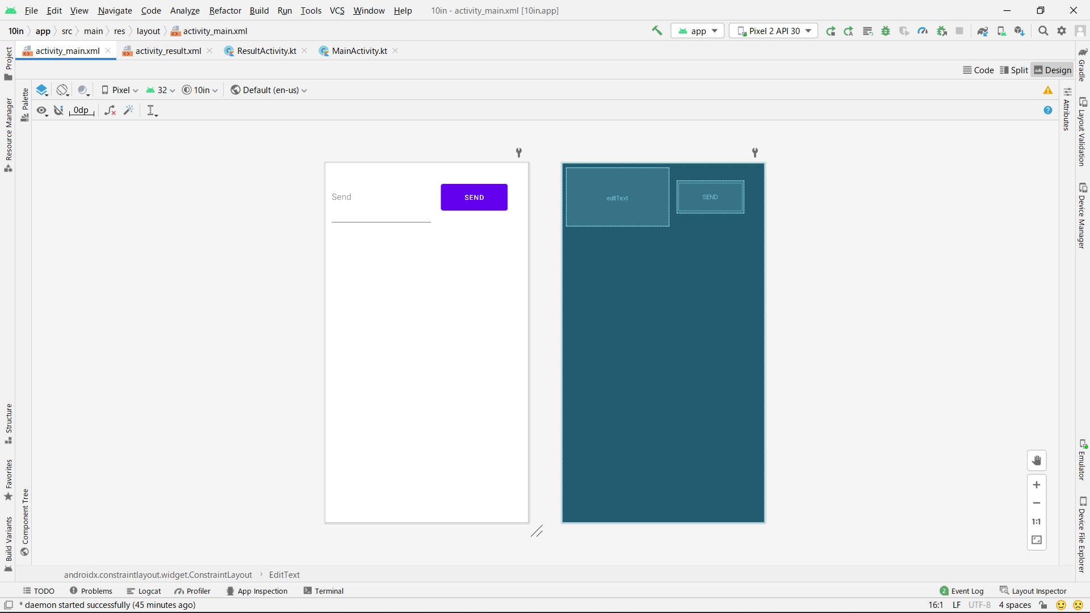Toggle the Attributes side panel
Viewport: 1090px width, 613px height.
tap(1067, 109)
